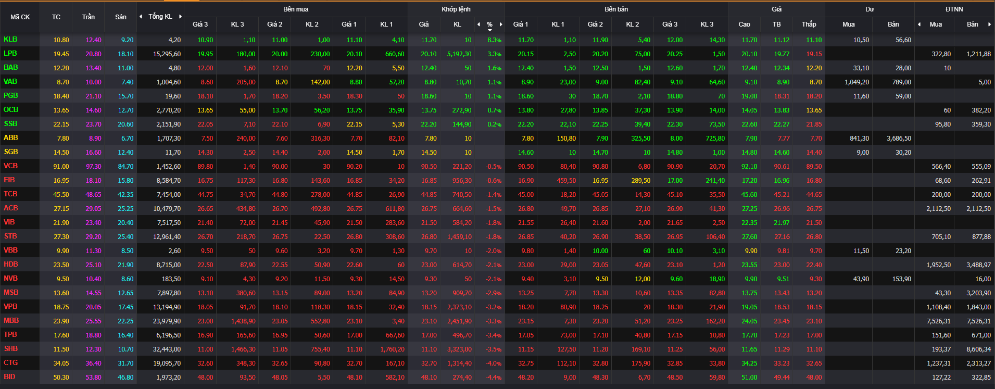Image resolution: width=995 pixels, height=389 pixels.
Task: Click left arrow in the ĐTNN header group
Action: pyautogui.click(x=919, y=24)
